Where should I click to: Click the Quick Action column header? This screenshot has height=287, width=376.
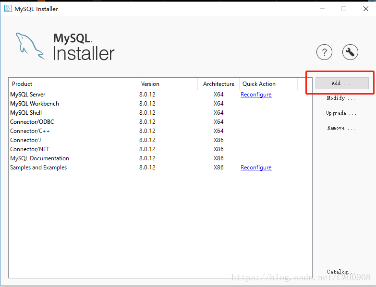point(268,84)
